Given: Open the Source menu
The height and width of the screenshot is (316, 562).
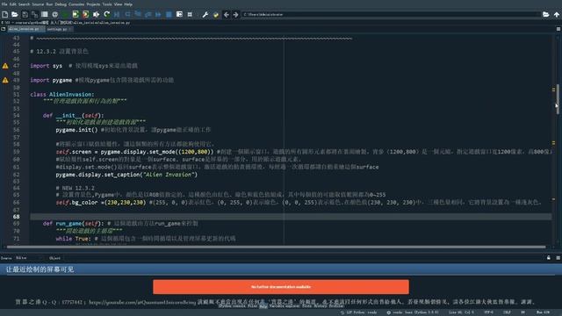Looking at the screenshot, I should pyautogui.click(x=38, y=4).
